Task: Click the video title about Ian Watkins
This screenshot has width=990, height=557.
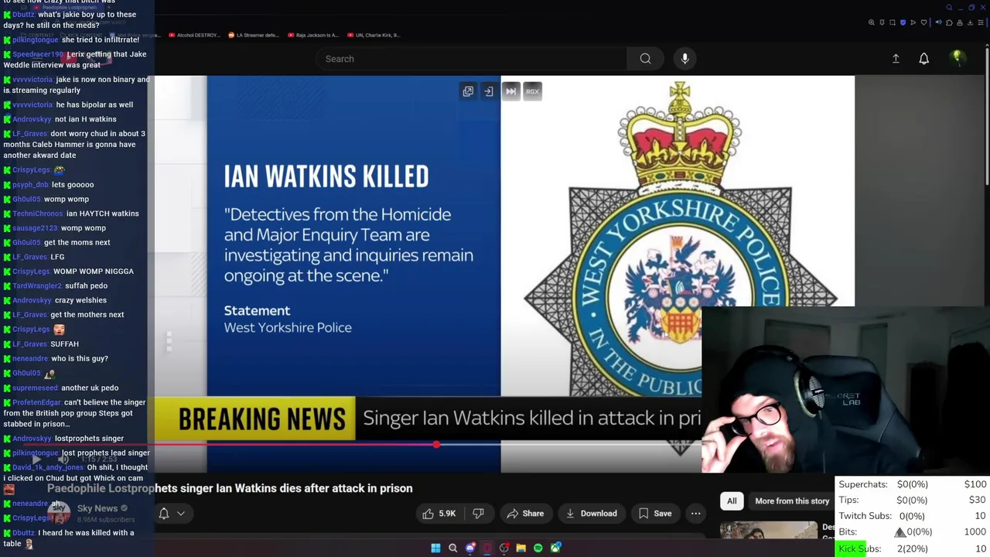Action: pos(230,488)
